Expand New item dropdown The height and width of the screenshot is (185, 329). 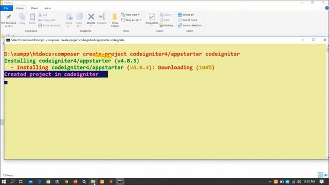130,15
